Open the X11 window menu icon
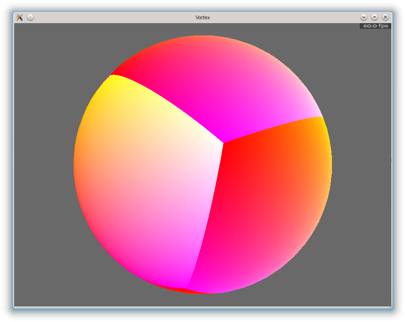The height and width of the screenshot is (322, 405). [x=20, y=17]
